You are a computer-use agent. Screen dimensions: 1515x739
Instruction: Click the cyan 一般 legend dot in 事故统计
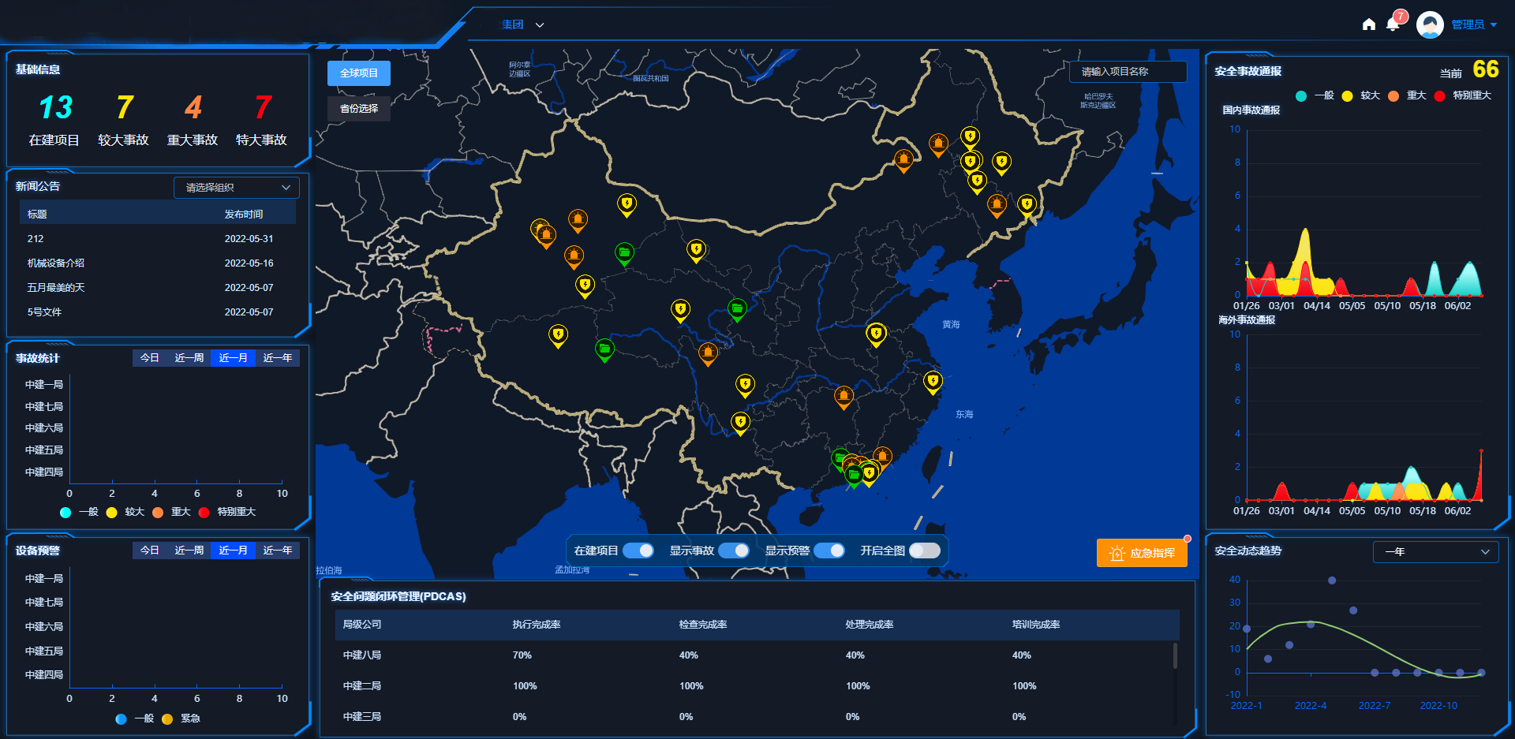coord(65,513)
